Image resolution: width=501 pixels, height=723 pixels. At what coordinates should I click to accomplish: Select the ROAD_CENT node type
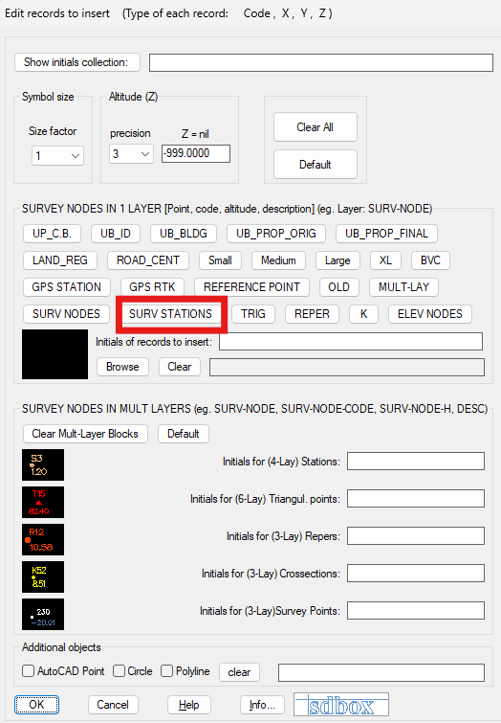(148, 260)
